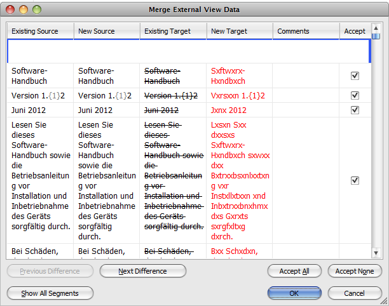Confirm the merge with OK
Screen dimensions: 389x306
294,293
